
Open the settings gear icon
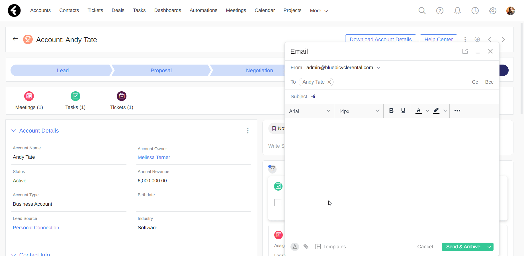(493, 11)
